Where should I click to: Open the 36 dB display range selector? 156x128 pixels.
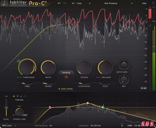pyautogui.click(x=144, y=88)
